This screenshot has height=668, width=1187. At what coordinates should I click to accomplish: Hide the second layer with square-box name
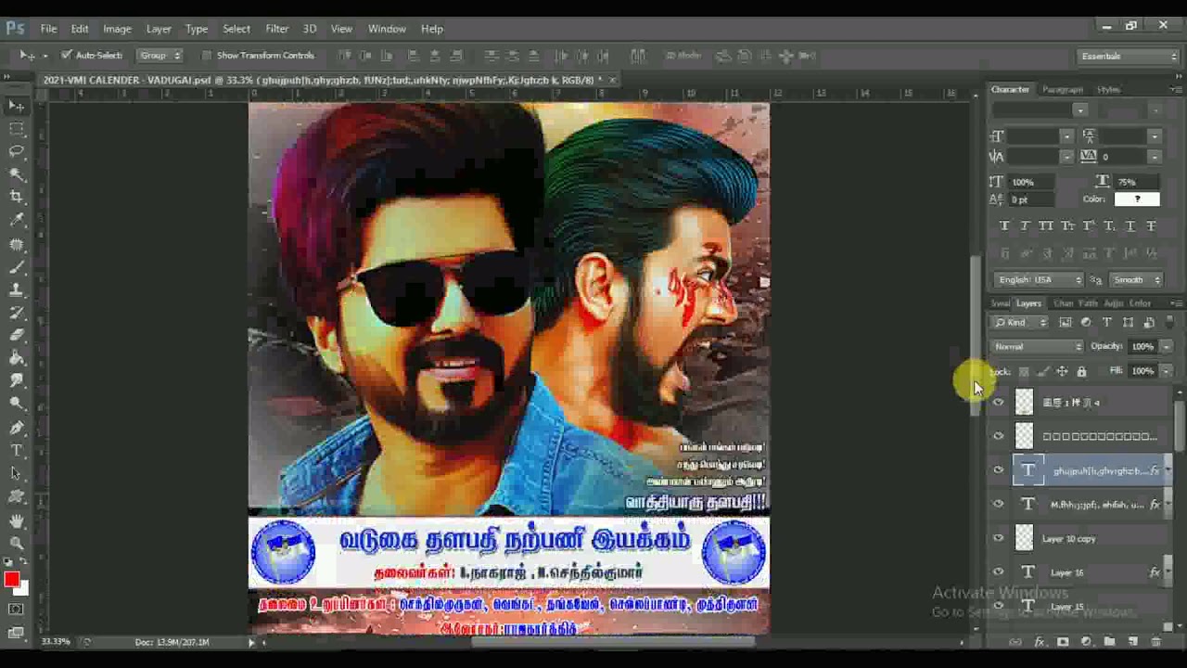(999, 436)
